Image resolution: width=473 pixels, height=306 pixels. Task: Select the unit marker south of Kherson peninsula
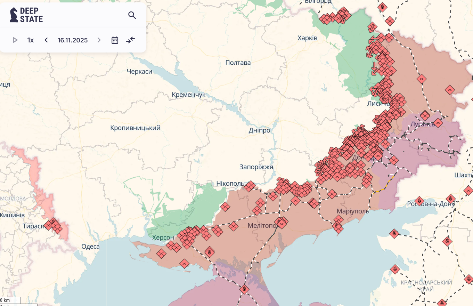(184, 264)
